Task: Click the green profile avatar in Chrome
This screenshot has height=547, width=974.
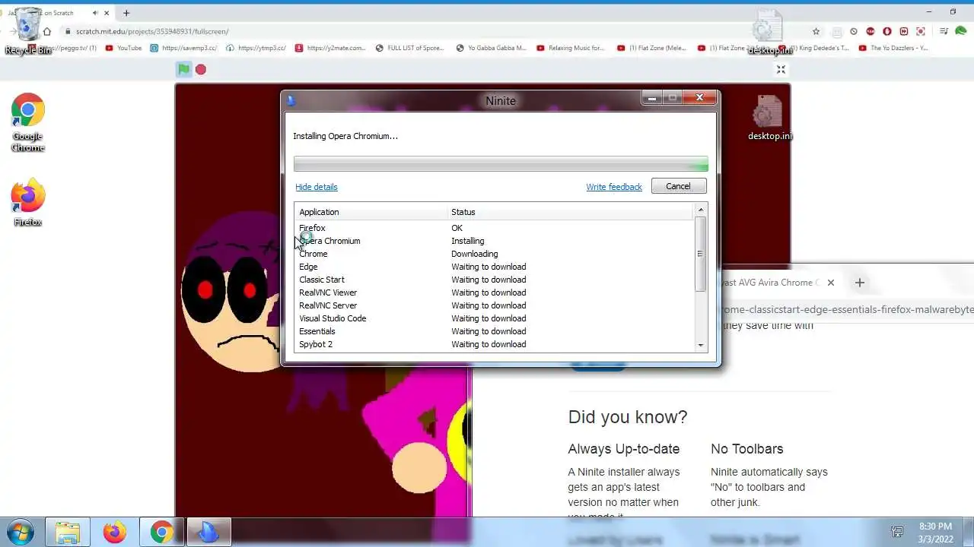Action: (x=960, y=31)
